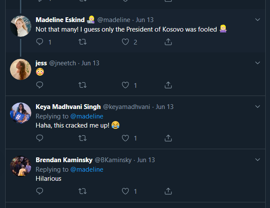Click jess's avatar photo
Screen dimensions: 270x208
pyautogui.click(x=20, y=69)
